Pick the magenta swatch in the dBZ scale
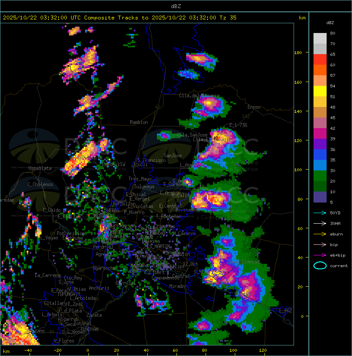Screen dimensions: 352x356 click(320, 134)
